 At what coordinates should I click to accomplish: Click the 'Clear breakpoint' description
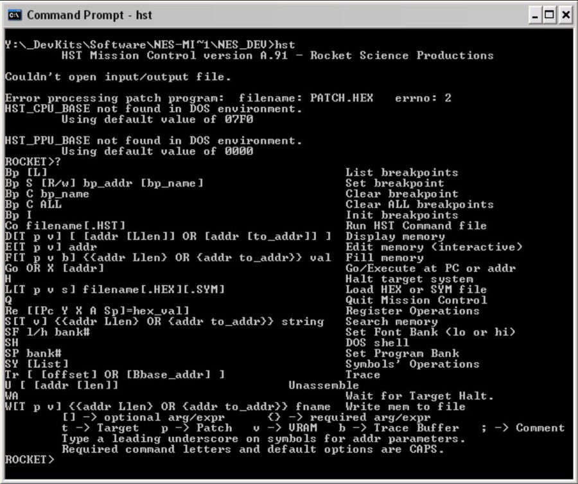click(x=402, y=194)
